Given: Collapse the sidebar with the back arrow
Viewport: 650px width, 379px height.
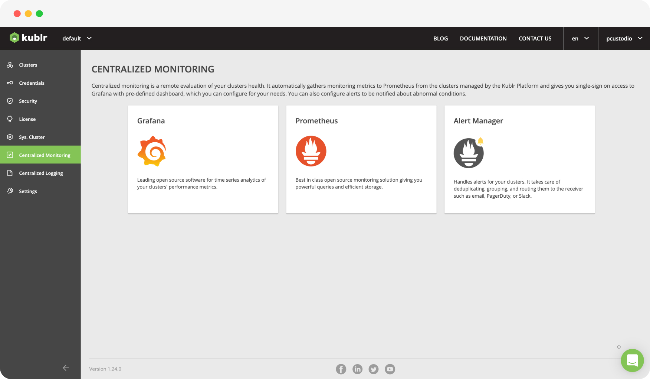Looking at the screenshot, I should coord(66,368).
